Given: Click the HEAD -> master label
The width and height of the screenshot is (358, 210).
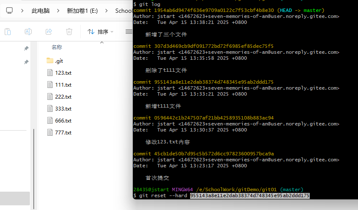Looking at the screenshot, I should (x=301, y=10).
